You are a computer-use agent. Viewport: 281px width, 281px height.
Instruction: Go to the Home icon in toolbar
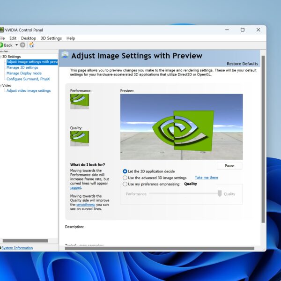click(x=31, y=45)
